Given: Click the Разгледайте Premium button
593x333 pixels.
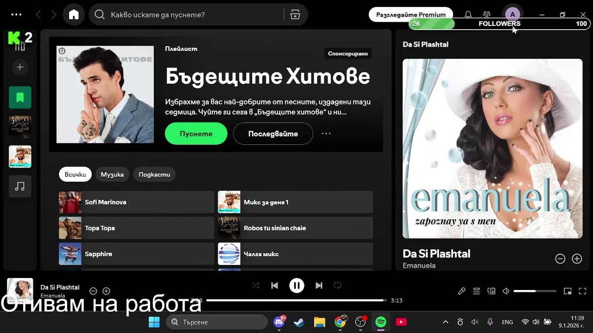Looking at the screenshot, I should tap(410, 15).
